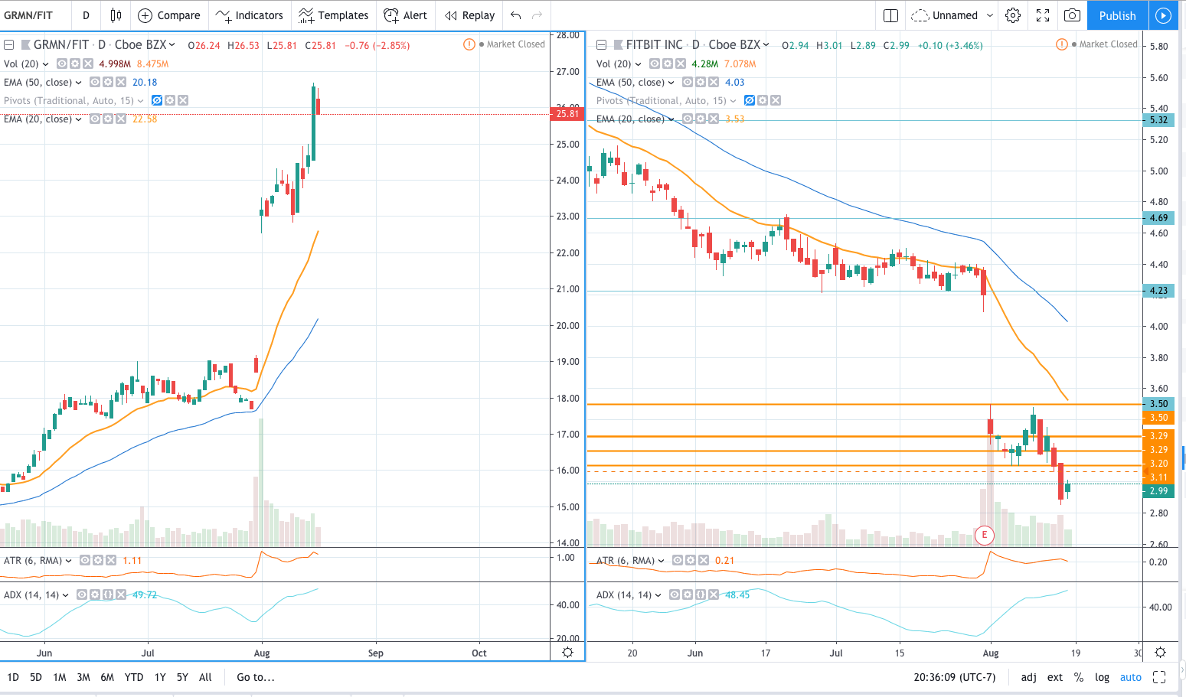
Task: Redo the last chart action
Action: click(x=537, y=15)
